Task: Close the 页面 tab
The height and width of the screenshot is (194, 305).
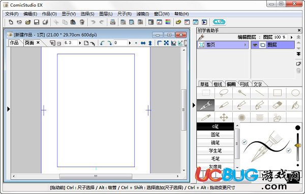Action: click(38, 43)
